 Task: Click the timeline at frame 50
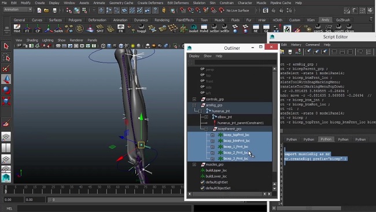98,189
